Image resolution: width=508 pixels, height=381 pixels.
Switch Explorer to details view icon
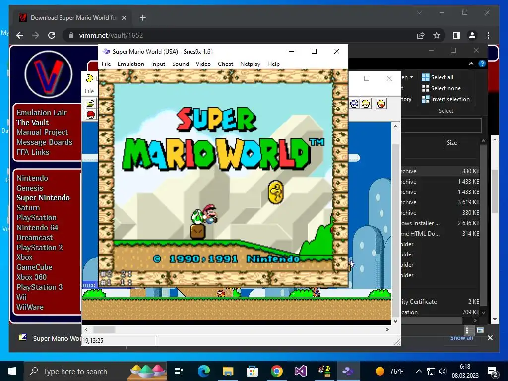467,330
